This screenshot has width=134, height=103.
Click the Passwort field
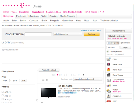(113, 48)
